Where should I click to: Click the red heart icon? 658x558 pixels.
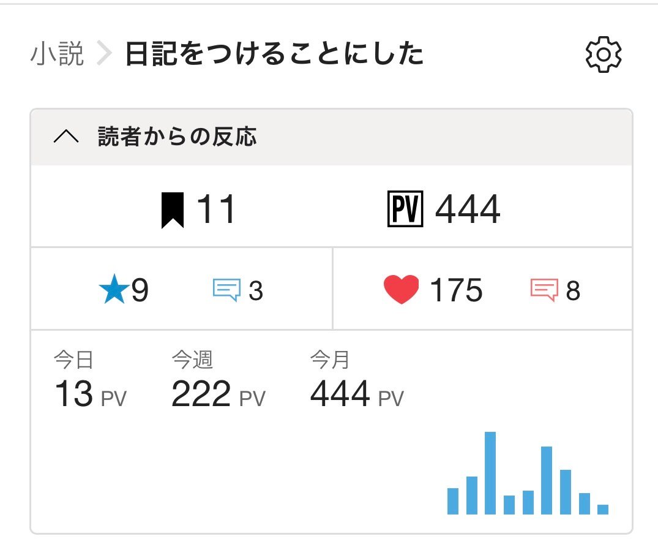401,290
